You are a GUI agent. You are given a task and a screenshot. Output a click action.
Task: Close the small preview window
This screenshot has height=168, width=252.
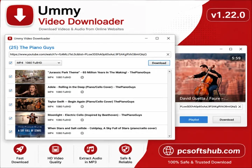(240, 49)
